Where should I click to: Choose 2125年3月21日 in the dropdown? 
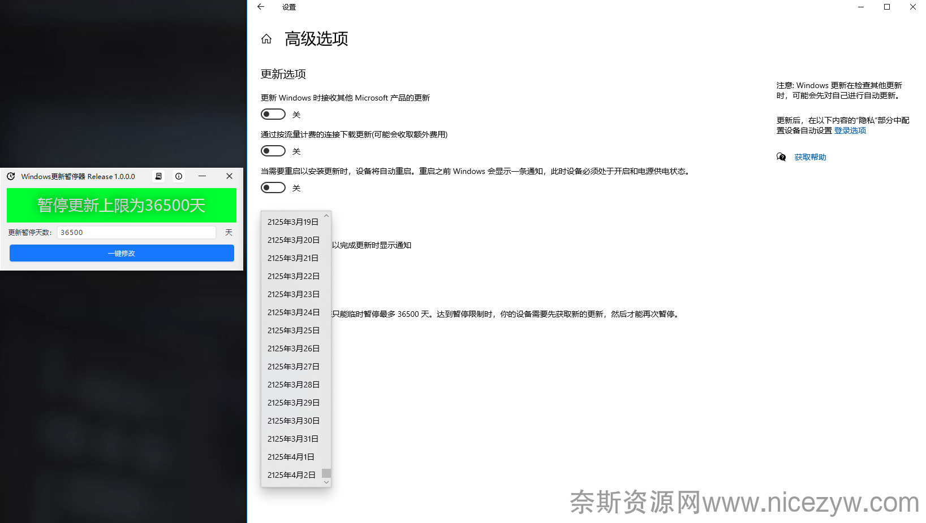pos(293,258)
